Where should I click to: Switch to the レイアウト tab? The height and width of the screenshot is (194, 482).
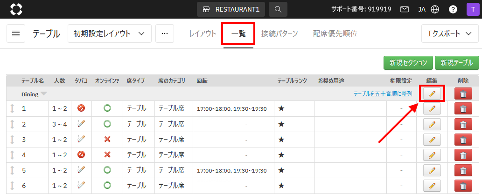pyautogui.click(x=203, y=34)
